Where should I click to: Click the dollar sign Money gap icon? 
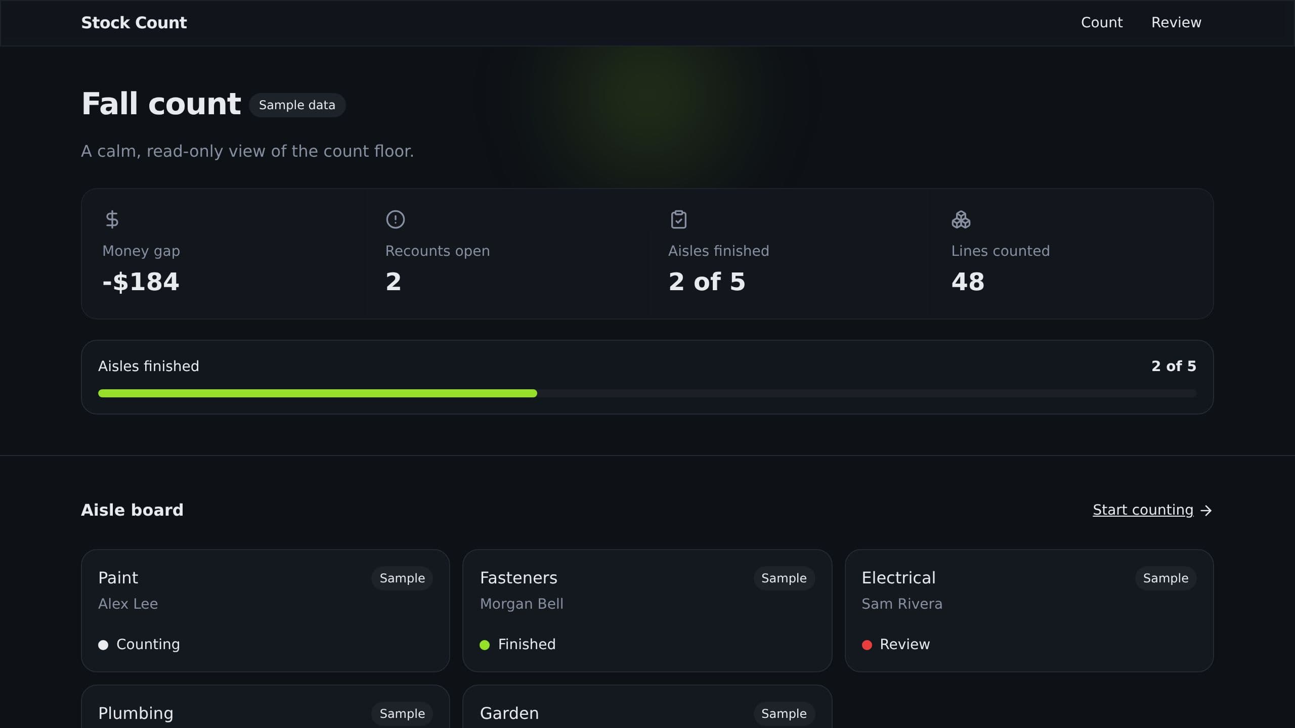(x=112, y=219)
